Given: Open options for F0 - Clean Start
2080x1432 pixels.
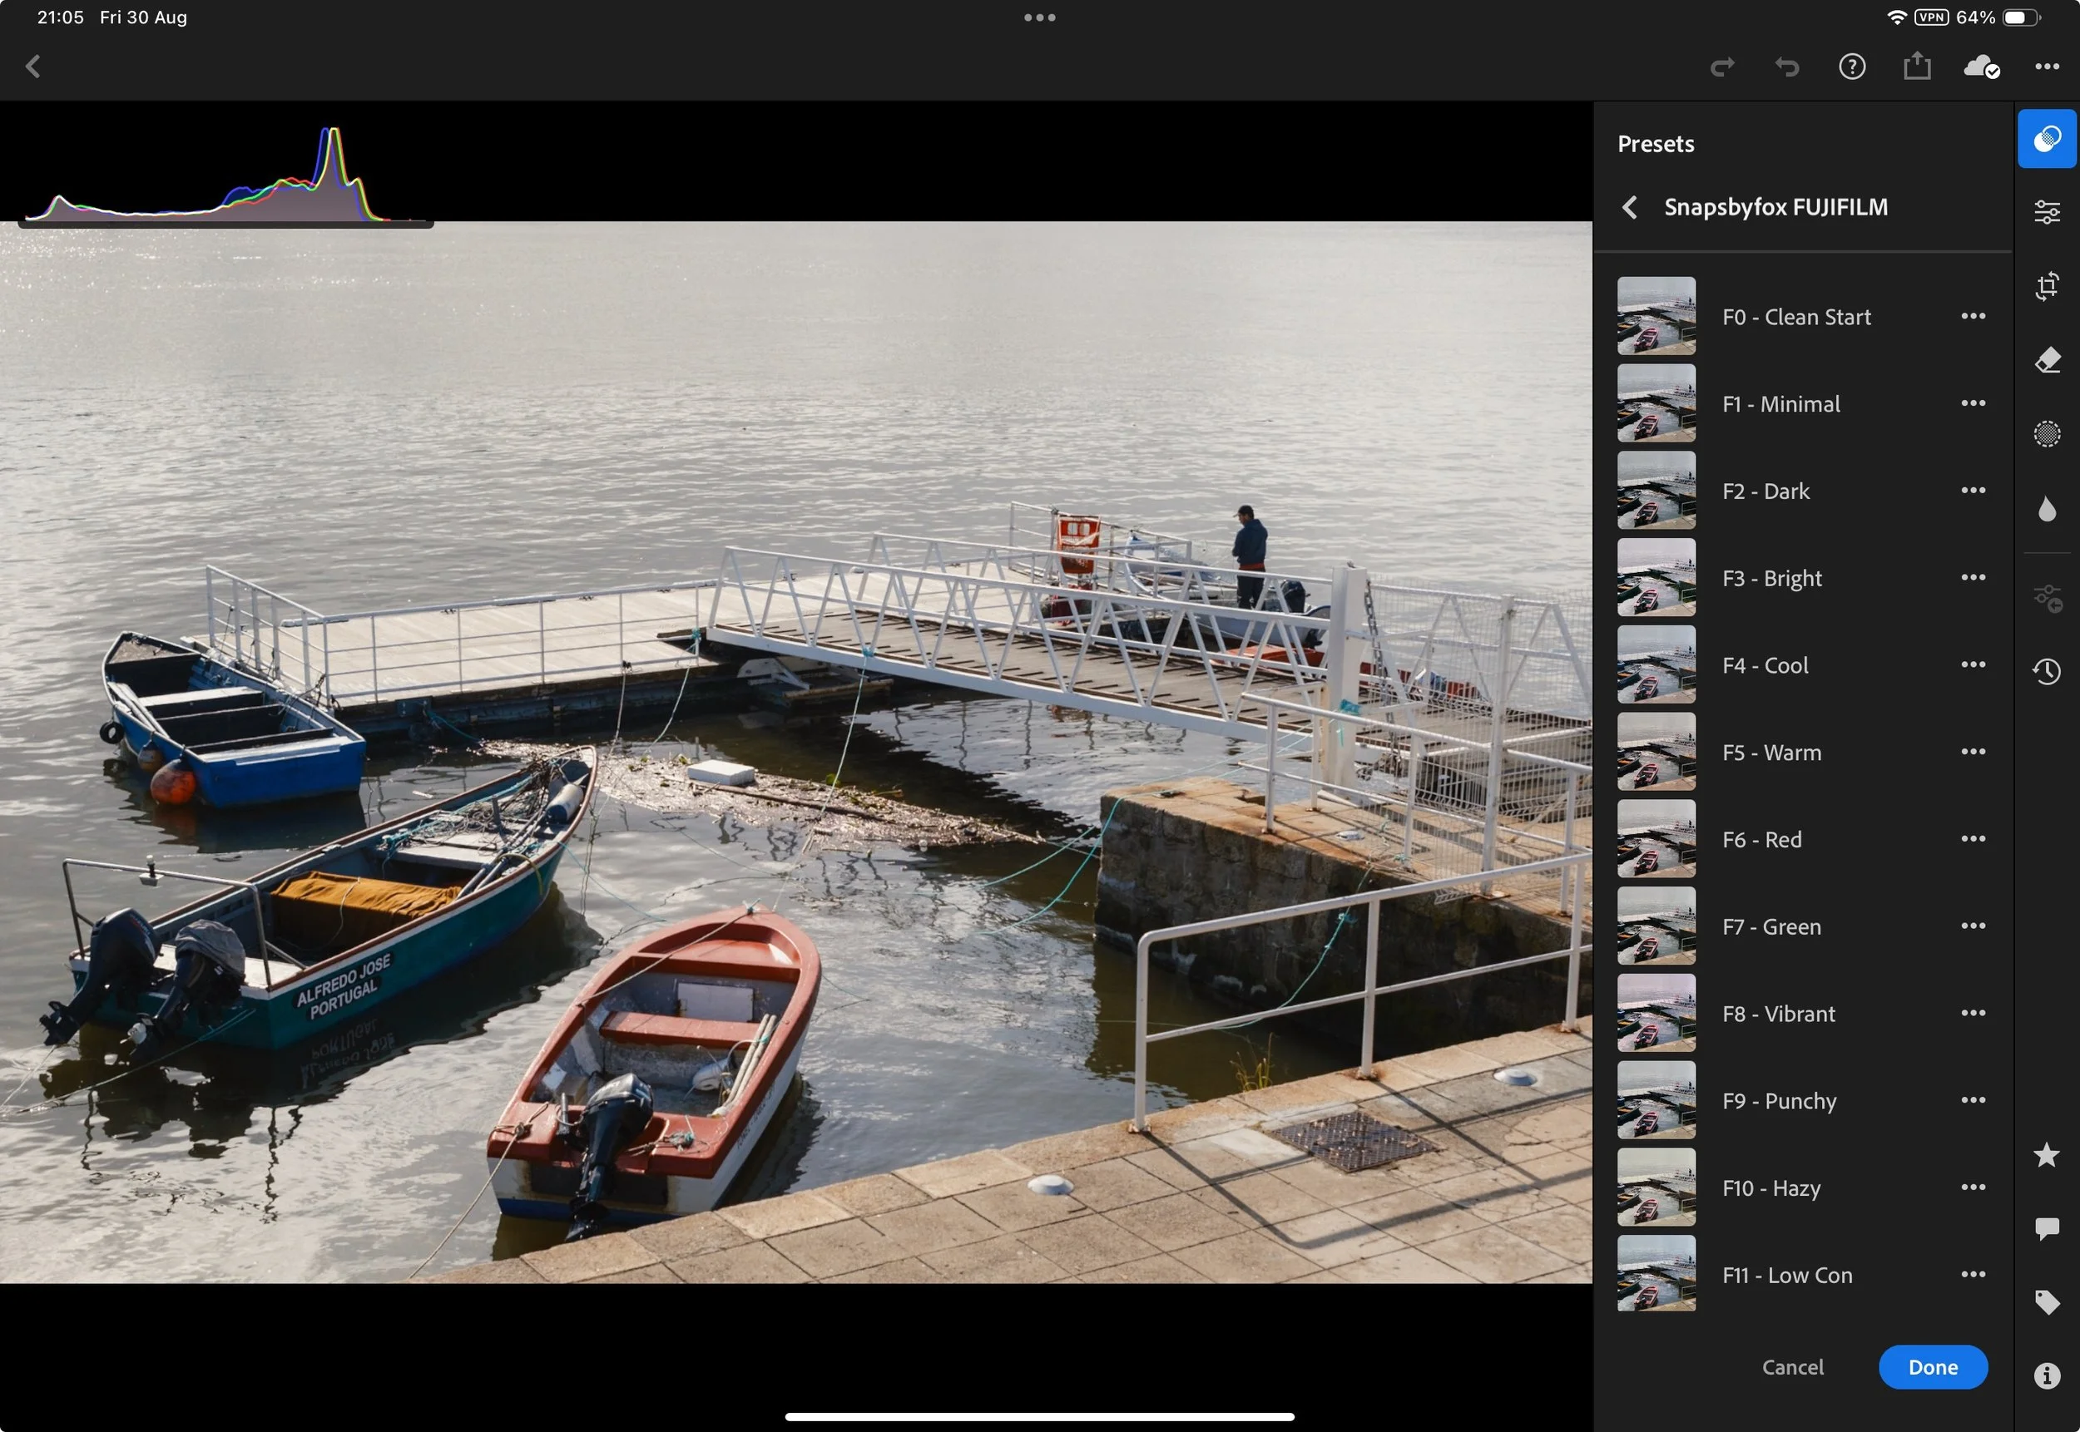Looking at the screenshot, I should (x=1973, y=317).
